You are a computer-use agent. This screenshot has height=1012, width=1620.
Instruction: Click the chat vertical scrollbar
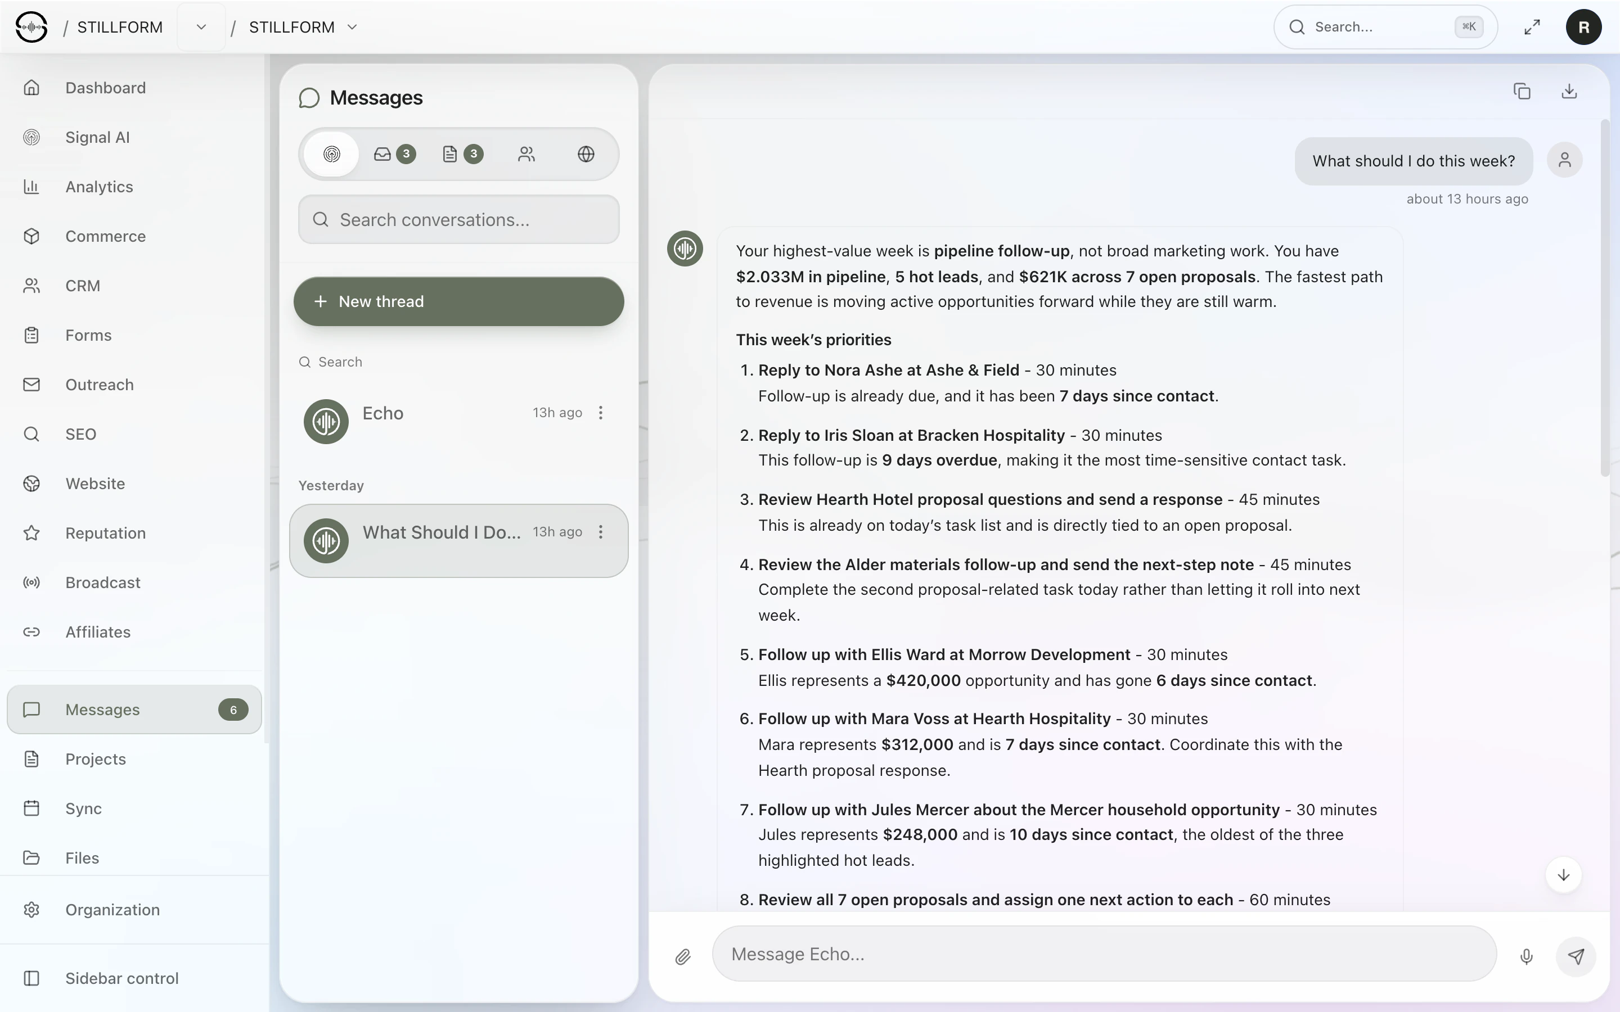[x=1605, y=298]
